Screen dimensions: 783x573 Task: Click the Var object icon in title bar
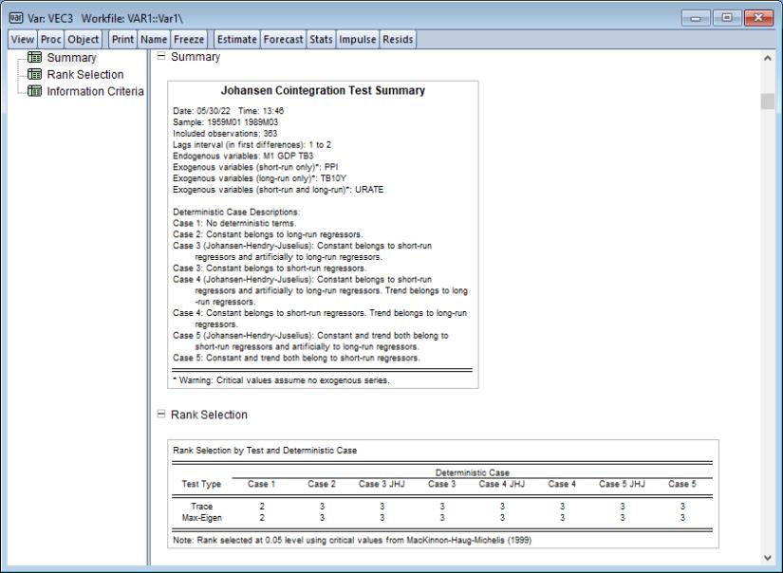pyautogui.click(x=13, y=16)
